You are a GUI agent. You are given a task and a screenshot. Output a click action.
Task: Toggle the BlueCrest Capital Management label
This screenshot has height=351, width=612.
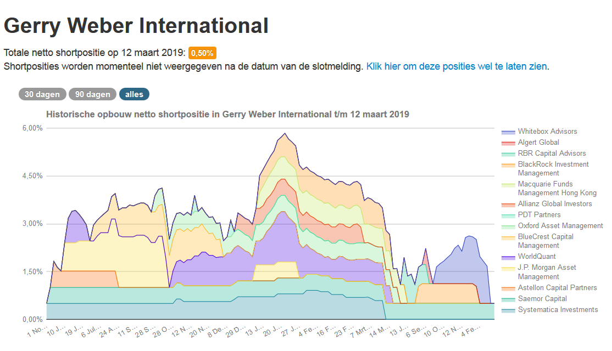pos(546,241)
